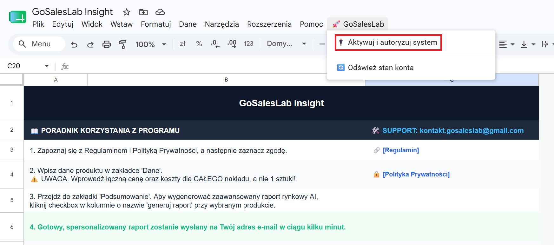Check the cloud save status icon
This screenshot has width=554, height=245.
pyautogui.click(x=160, y=12)
